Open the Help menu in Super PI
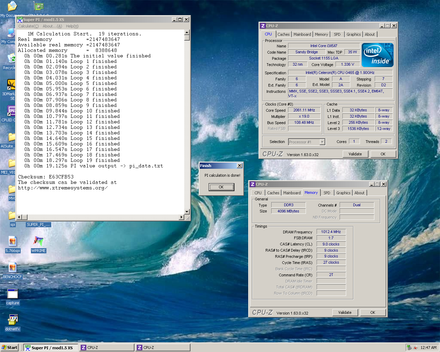This screenshot has width=440, height=352. 72,26
